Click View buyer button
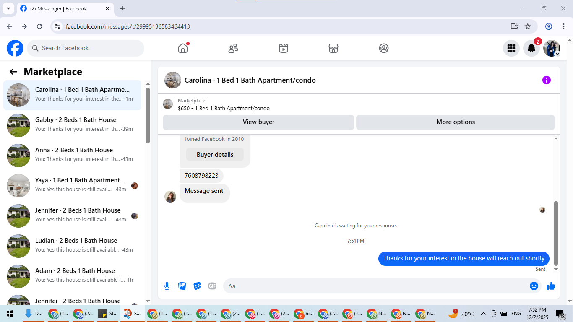 (x=258, y=122)
